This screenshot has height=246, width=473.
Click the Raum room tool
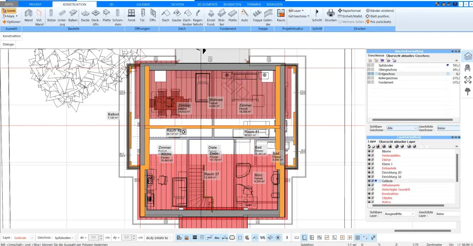[281, 15]
